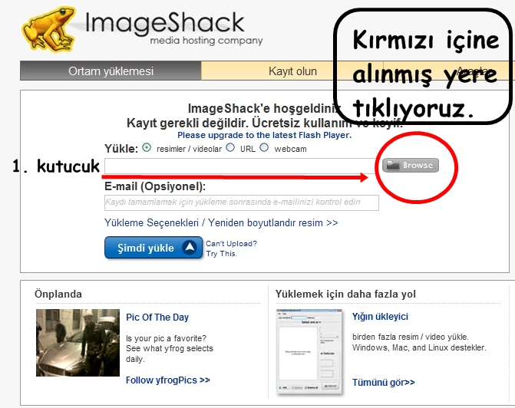Viewport: 515px width, 408px height.
Task: Click the Pic Of The Day title link
Action: (x=157, y=318)
